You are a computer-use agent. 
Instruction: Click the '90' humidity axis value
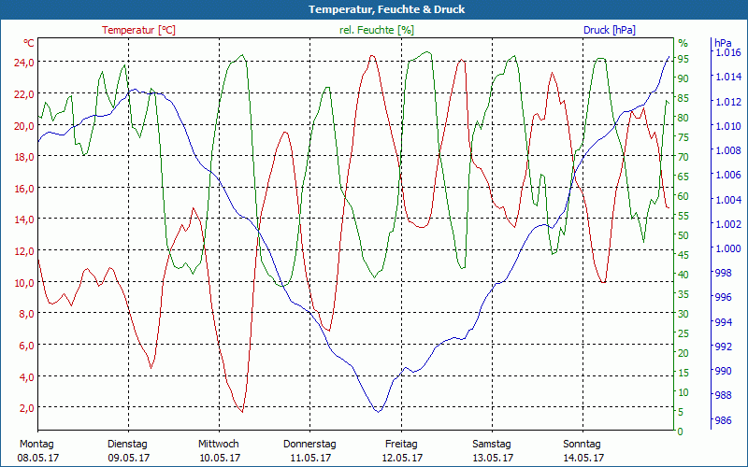click(683, 78)
